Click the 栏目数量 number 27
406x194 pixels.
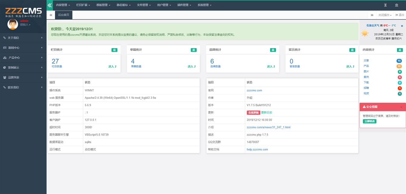point(55,61)
